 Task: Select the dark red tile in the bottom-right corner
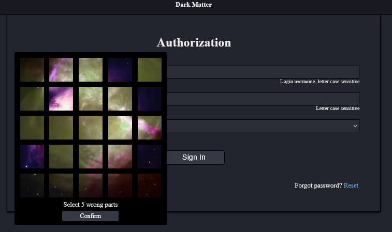click(150, 185)
